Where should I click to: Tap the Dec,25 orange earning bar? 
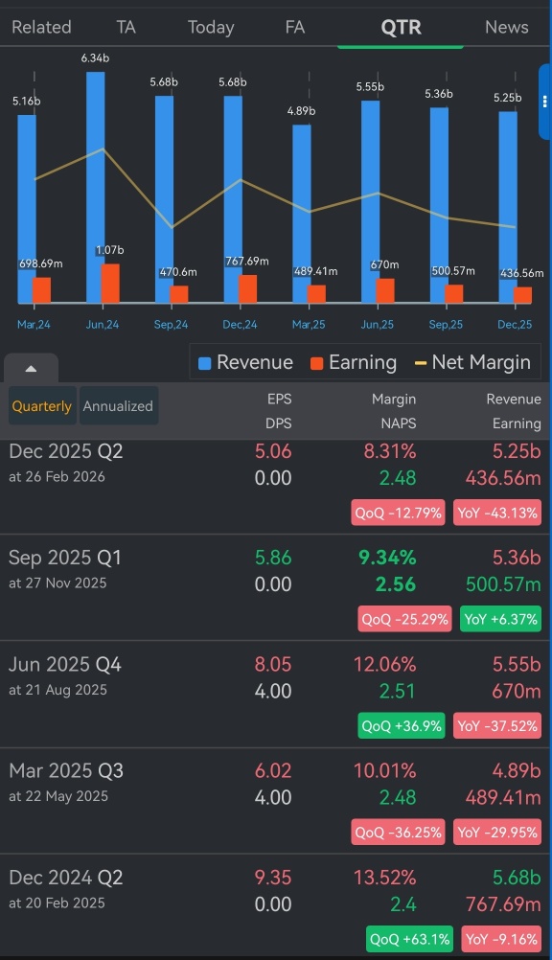522,295
